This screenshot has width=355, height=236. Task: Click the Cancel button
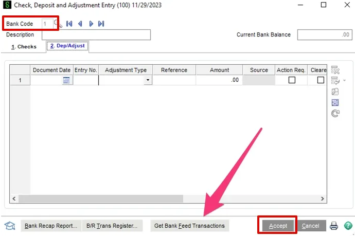[x=311, y=226]
